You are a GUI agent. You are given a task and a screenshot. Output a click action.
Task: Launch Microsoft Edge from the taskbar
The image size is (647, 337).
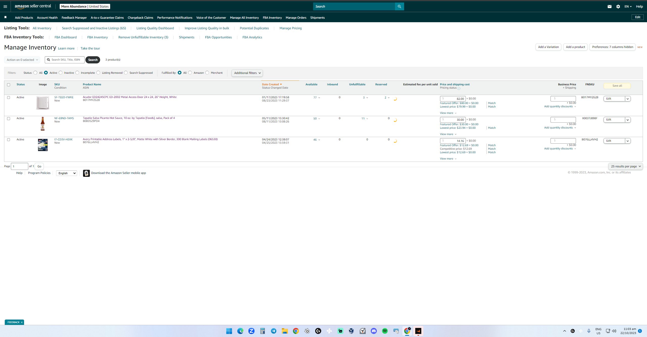240,331
